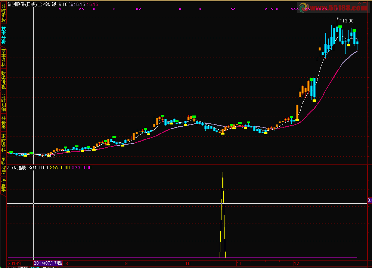Select the 财务透视 sidebar tab
Screen dimensions: 372x268
tap(3, 80)
